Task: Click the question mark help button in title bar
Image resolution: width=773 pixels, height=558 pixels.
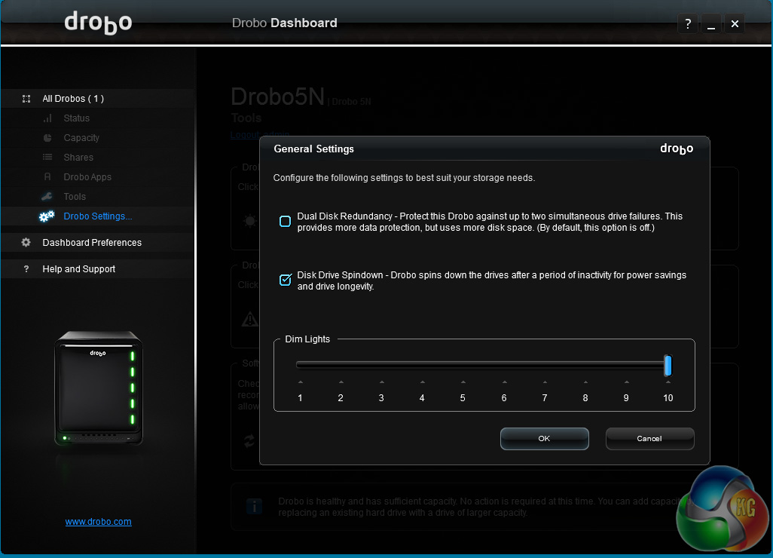Action: [x=687, y=24]
